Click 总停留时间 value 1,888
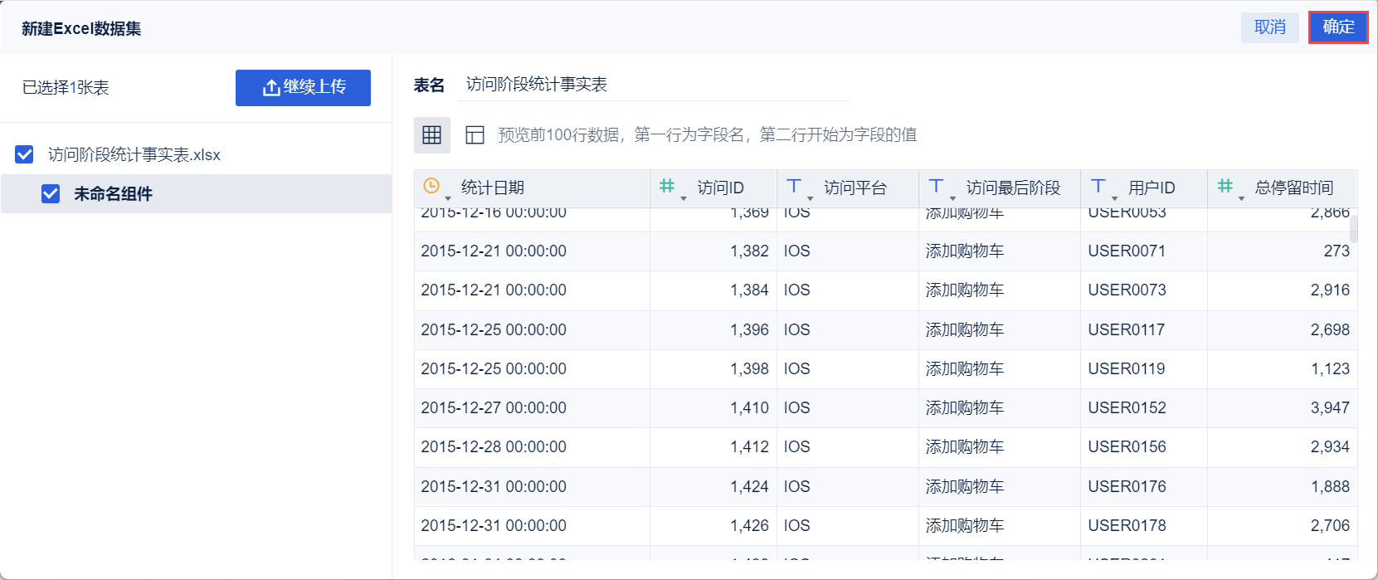The width and height of the screenshot is (1378, 580). tap(1330, 486)
